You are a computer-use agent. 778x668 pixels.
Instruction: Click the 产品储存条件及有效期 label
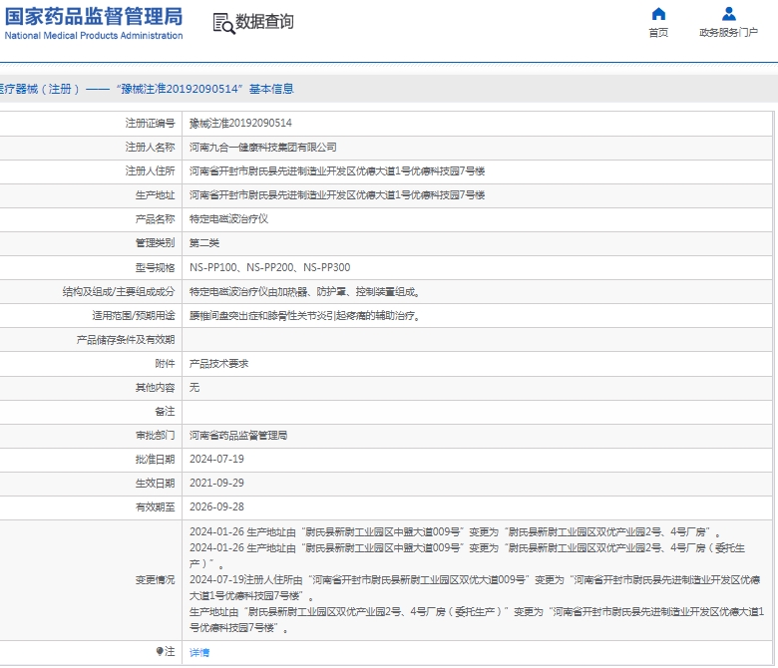[126, 340]
